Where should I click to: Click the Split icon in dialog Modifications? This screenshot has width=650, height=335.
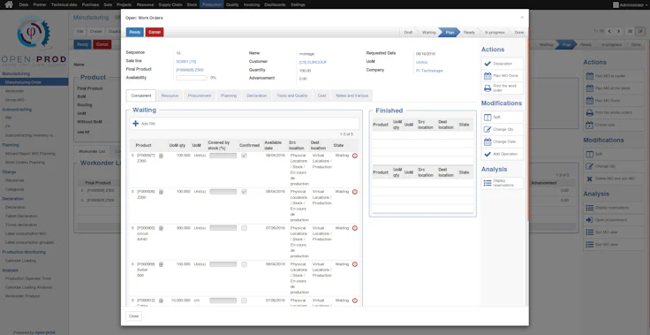487,118
